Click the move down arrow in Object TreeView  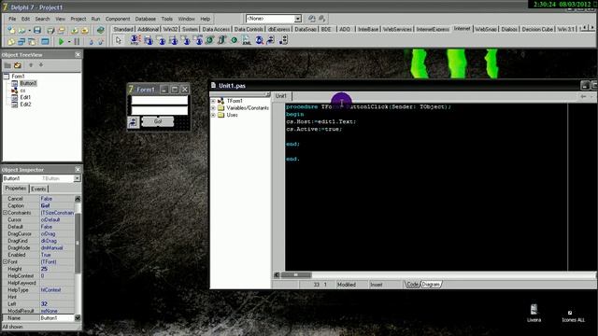pos(41,65)
